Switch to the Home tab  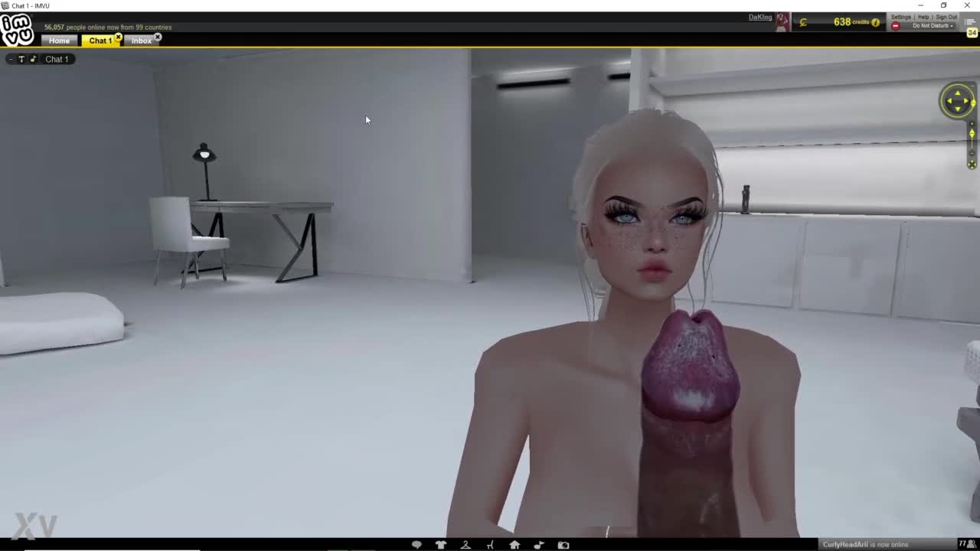pos(59,41)
